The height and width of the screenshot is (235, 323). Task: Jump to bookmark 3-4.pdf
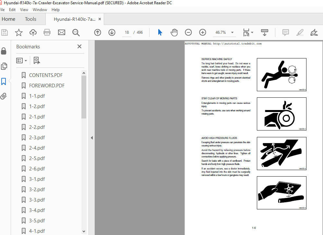(37, 210)
